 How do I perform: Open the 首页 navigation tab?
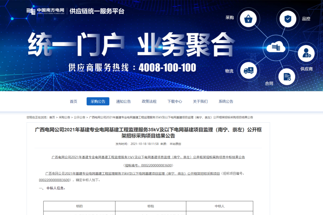[73, 101]
